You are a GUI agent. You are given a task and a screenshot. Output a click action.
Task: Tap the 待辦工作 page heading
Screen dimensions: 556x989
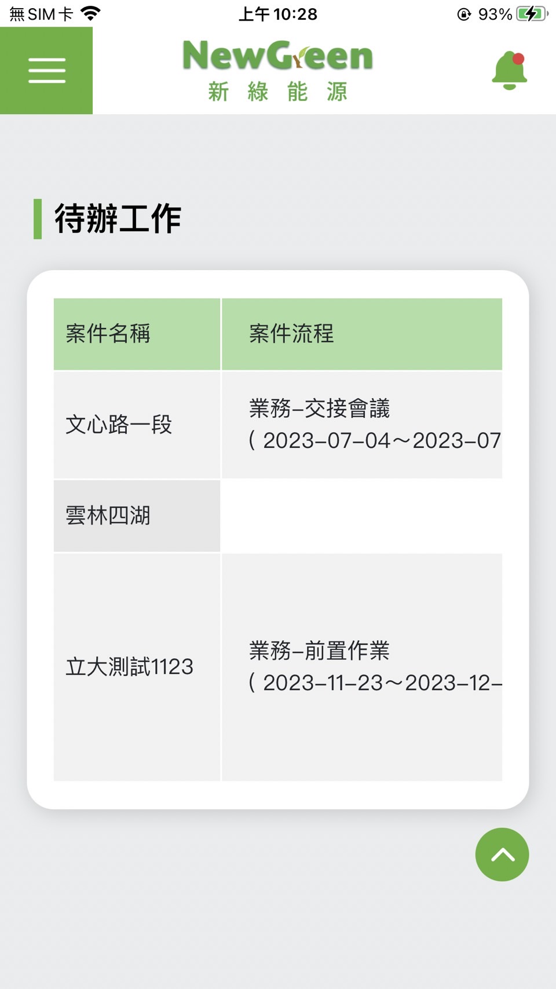click(118, 219)
